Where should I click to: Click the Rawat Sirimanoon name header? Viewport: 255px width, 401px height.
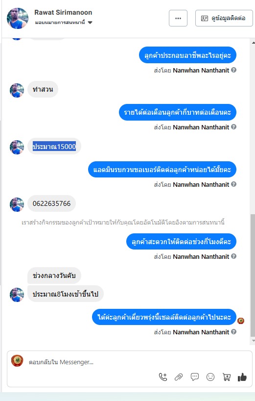pos(63,12)
